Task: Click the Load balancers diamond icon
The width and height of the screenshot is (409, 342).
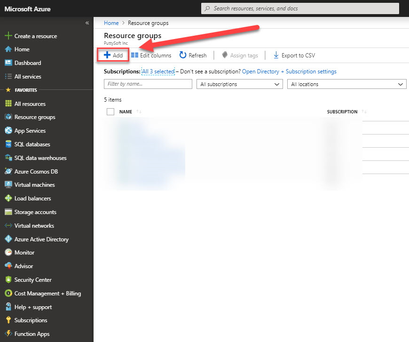Action: click(x=8, y=198)
